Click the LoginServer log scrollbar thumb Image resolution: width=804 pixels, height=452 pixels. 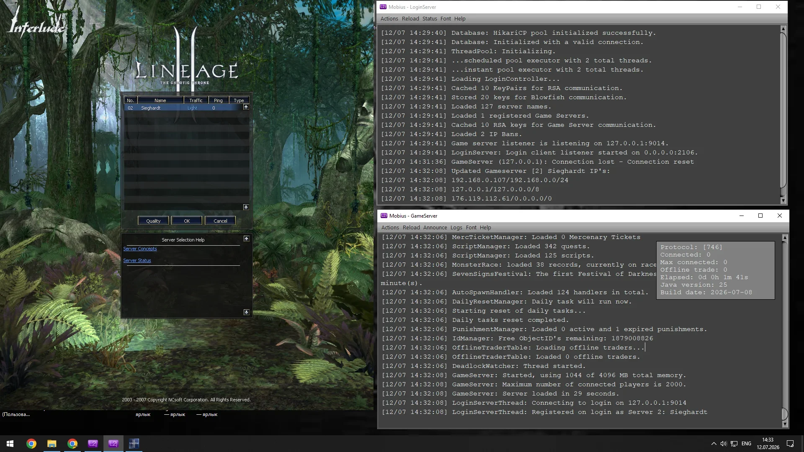pyautogui.click(x=783, y=110)
